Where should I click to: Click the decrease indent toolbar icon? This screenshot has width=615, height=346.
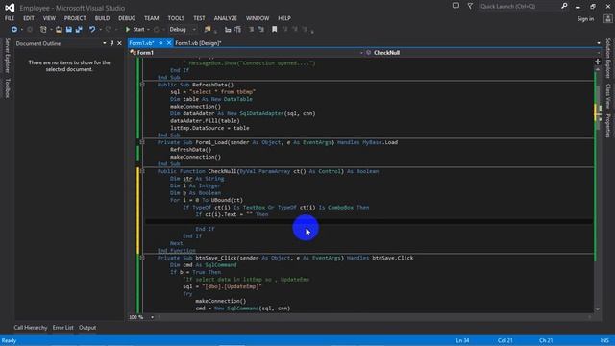point(228,30)
